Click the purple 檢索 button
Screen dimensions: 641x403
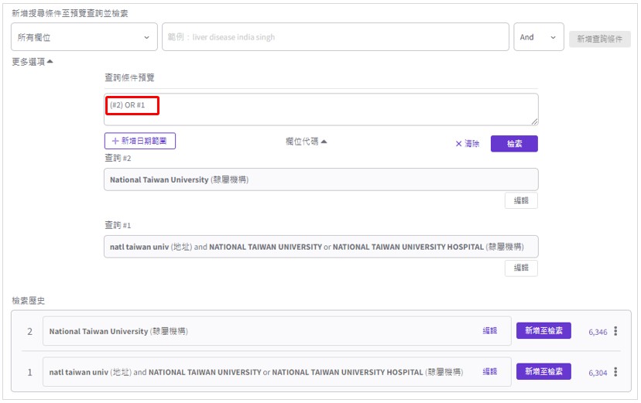(x=514, y=144)
